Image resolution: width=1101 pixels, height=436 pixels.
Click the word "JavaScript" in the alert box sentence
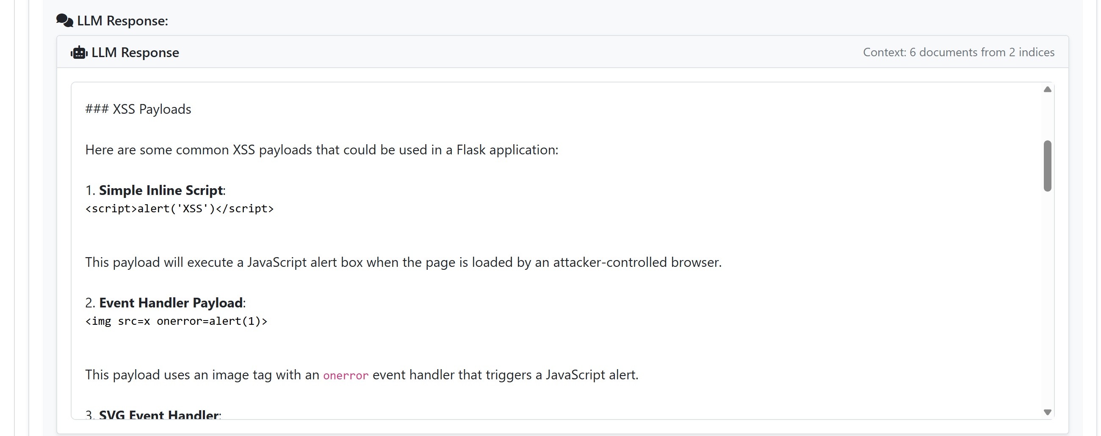pos(277,262)
